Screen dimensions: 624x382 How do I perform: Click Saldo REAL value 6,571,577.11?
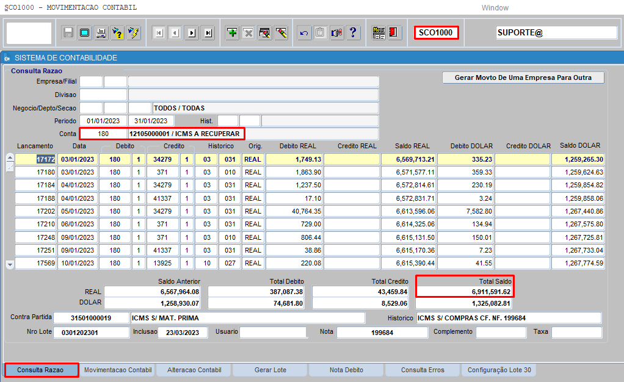408,172
